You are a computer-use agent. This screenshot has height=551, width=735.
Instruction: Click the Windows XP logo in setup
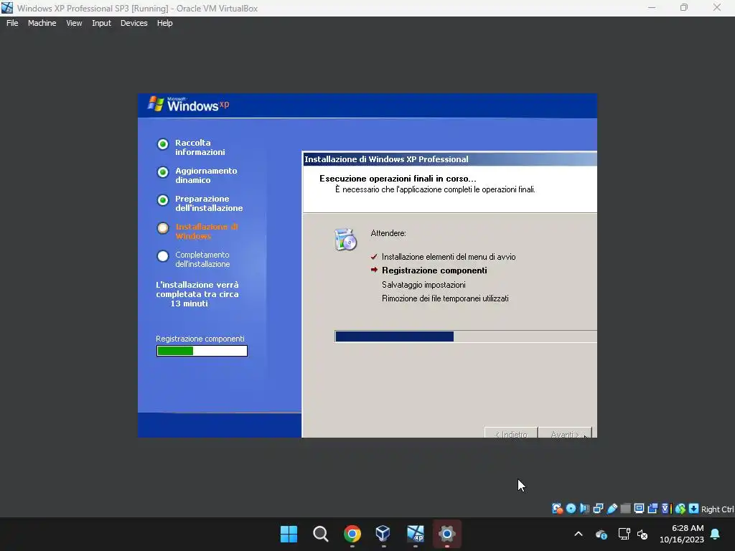[189, 105]
